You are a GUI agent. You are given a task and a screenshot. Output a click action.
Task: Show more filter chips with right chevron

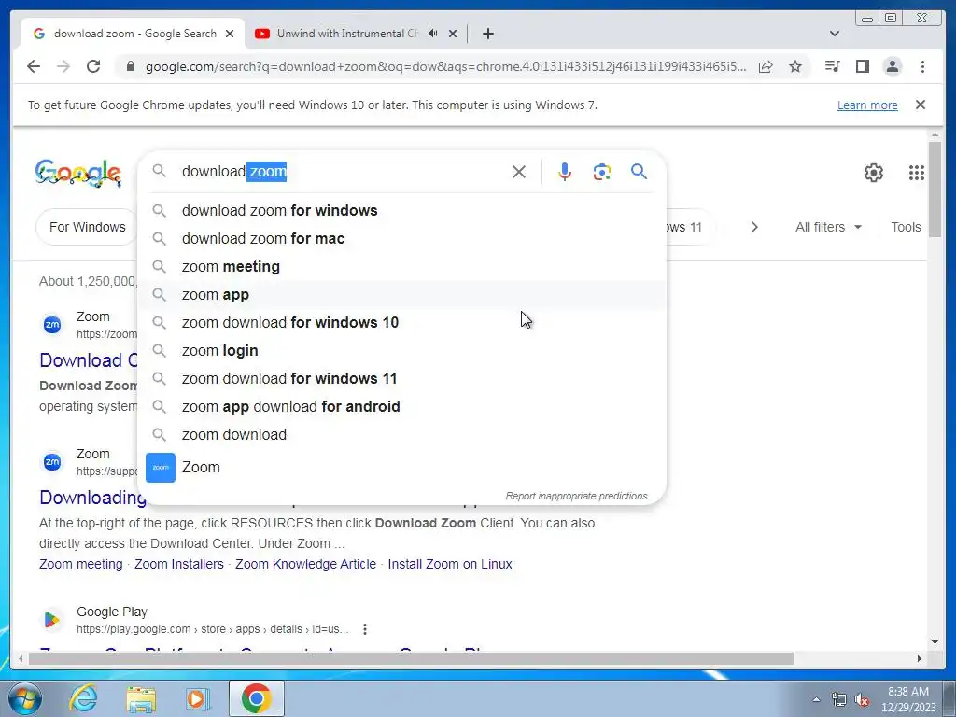(754, 227)
